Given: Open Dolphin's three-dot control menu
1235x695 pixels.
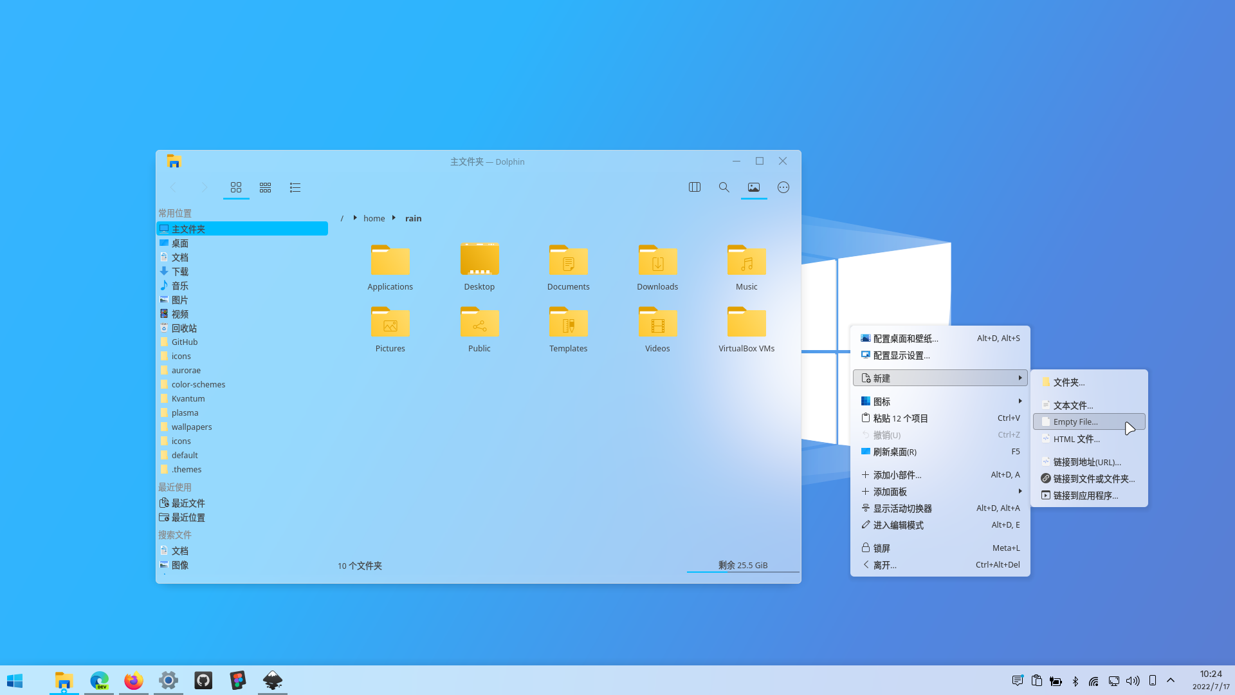Looking at the screenshot, I should point(783,187).
